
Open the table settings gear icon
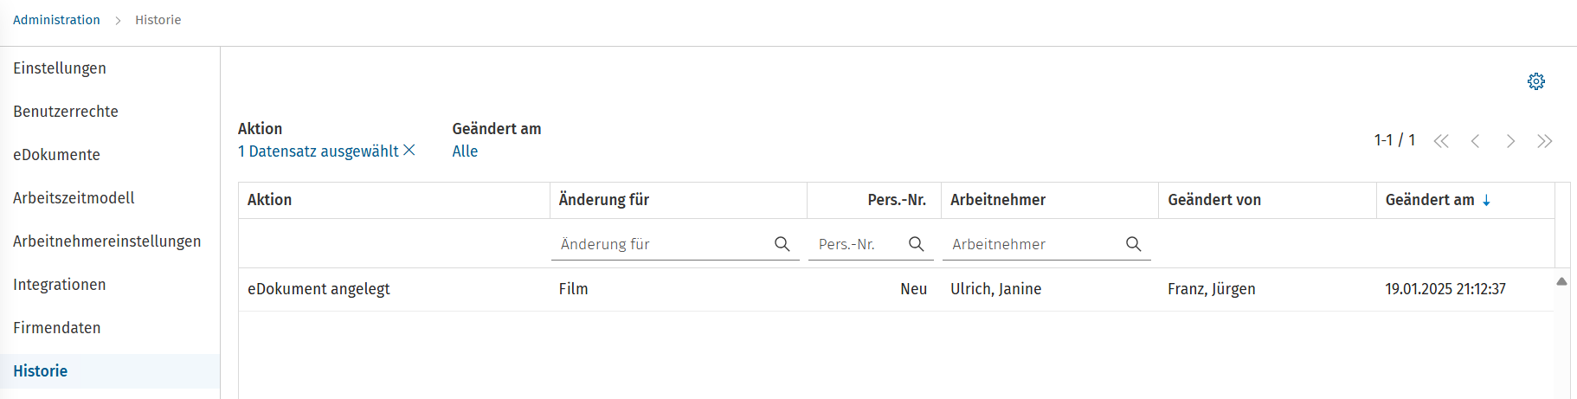1536,81
